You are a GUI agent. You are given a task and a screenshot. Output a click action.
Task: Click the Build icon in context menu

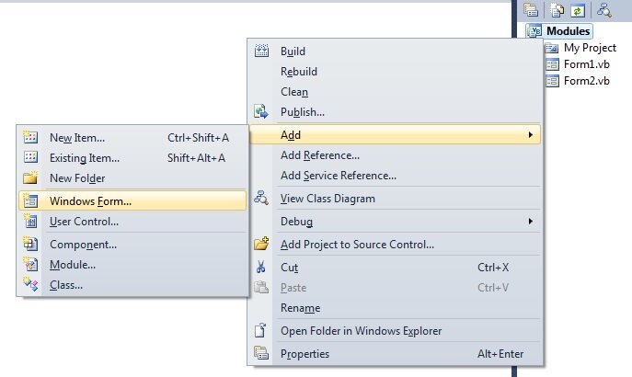261,51
